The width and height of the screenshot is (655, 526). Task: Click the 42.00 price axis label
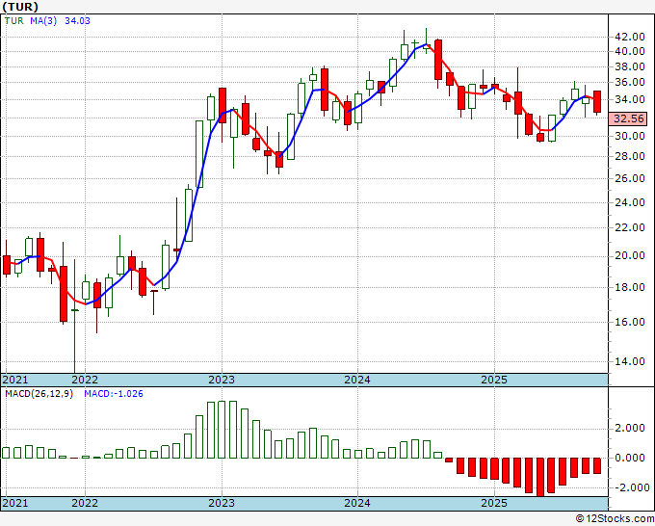[x=630, y=37]
